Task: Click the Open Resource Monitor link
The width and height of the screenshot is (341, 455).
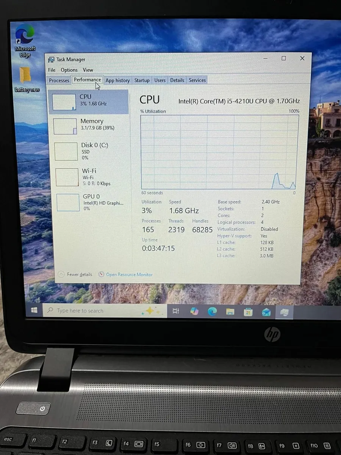Action: tap(129, 275)
